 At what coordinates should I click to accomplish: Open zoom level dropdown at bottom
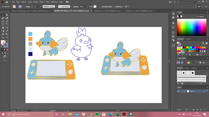click(x=18, y=111)
